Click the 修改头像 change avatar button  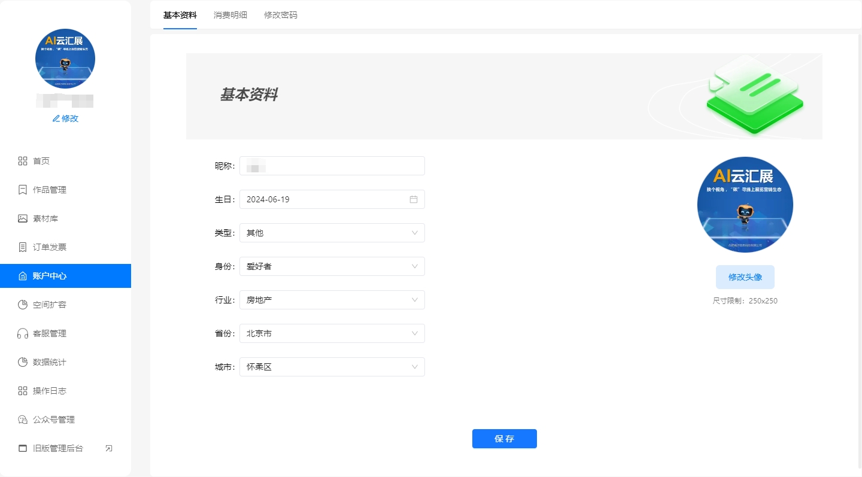click(x=745, y=277)
